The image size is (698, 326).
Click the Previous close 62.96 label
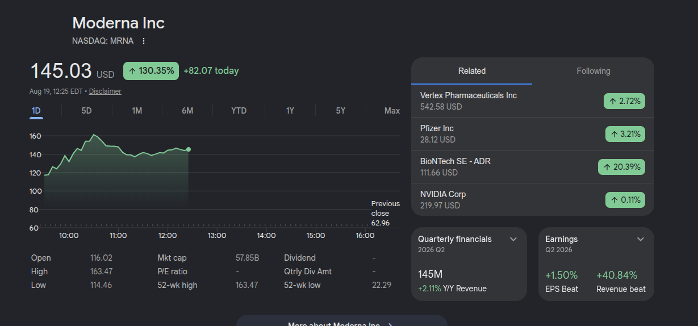(x=385, y=214)
